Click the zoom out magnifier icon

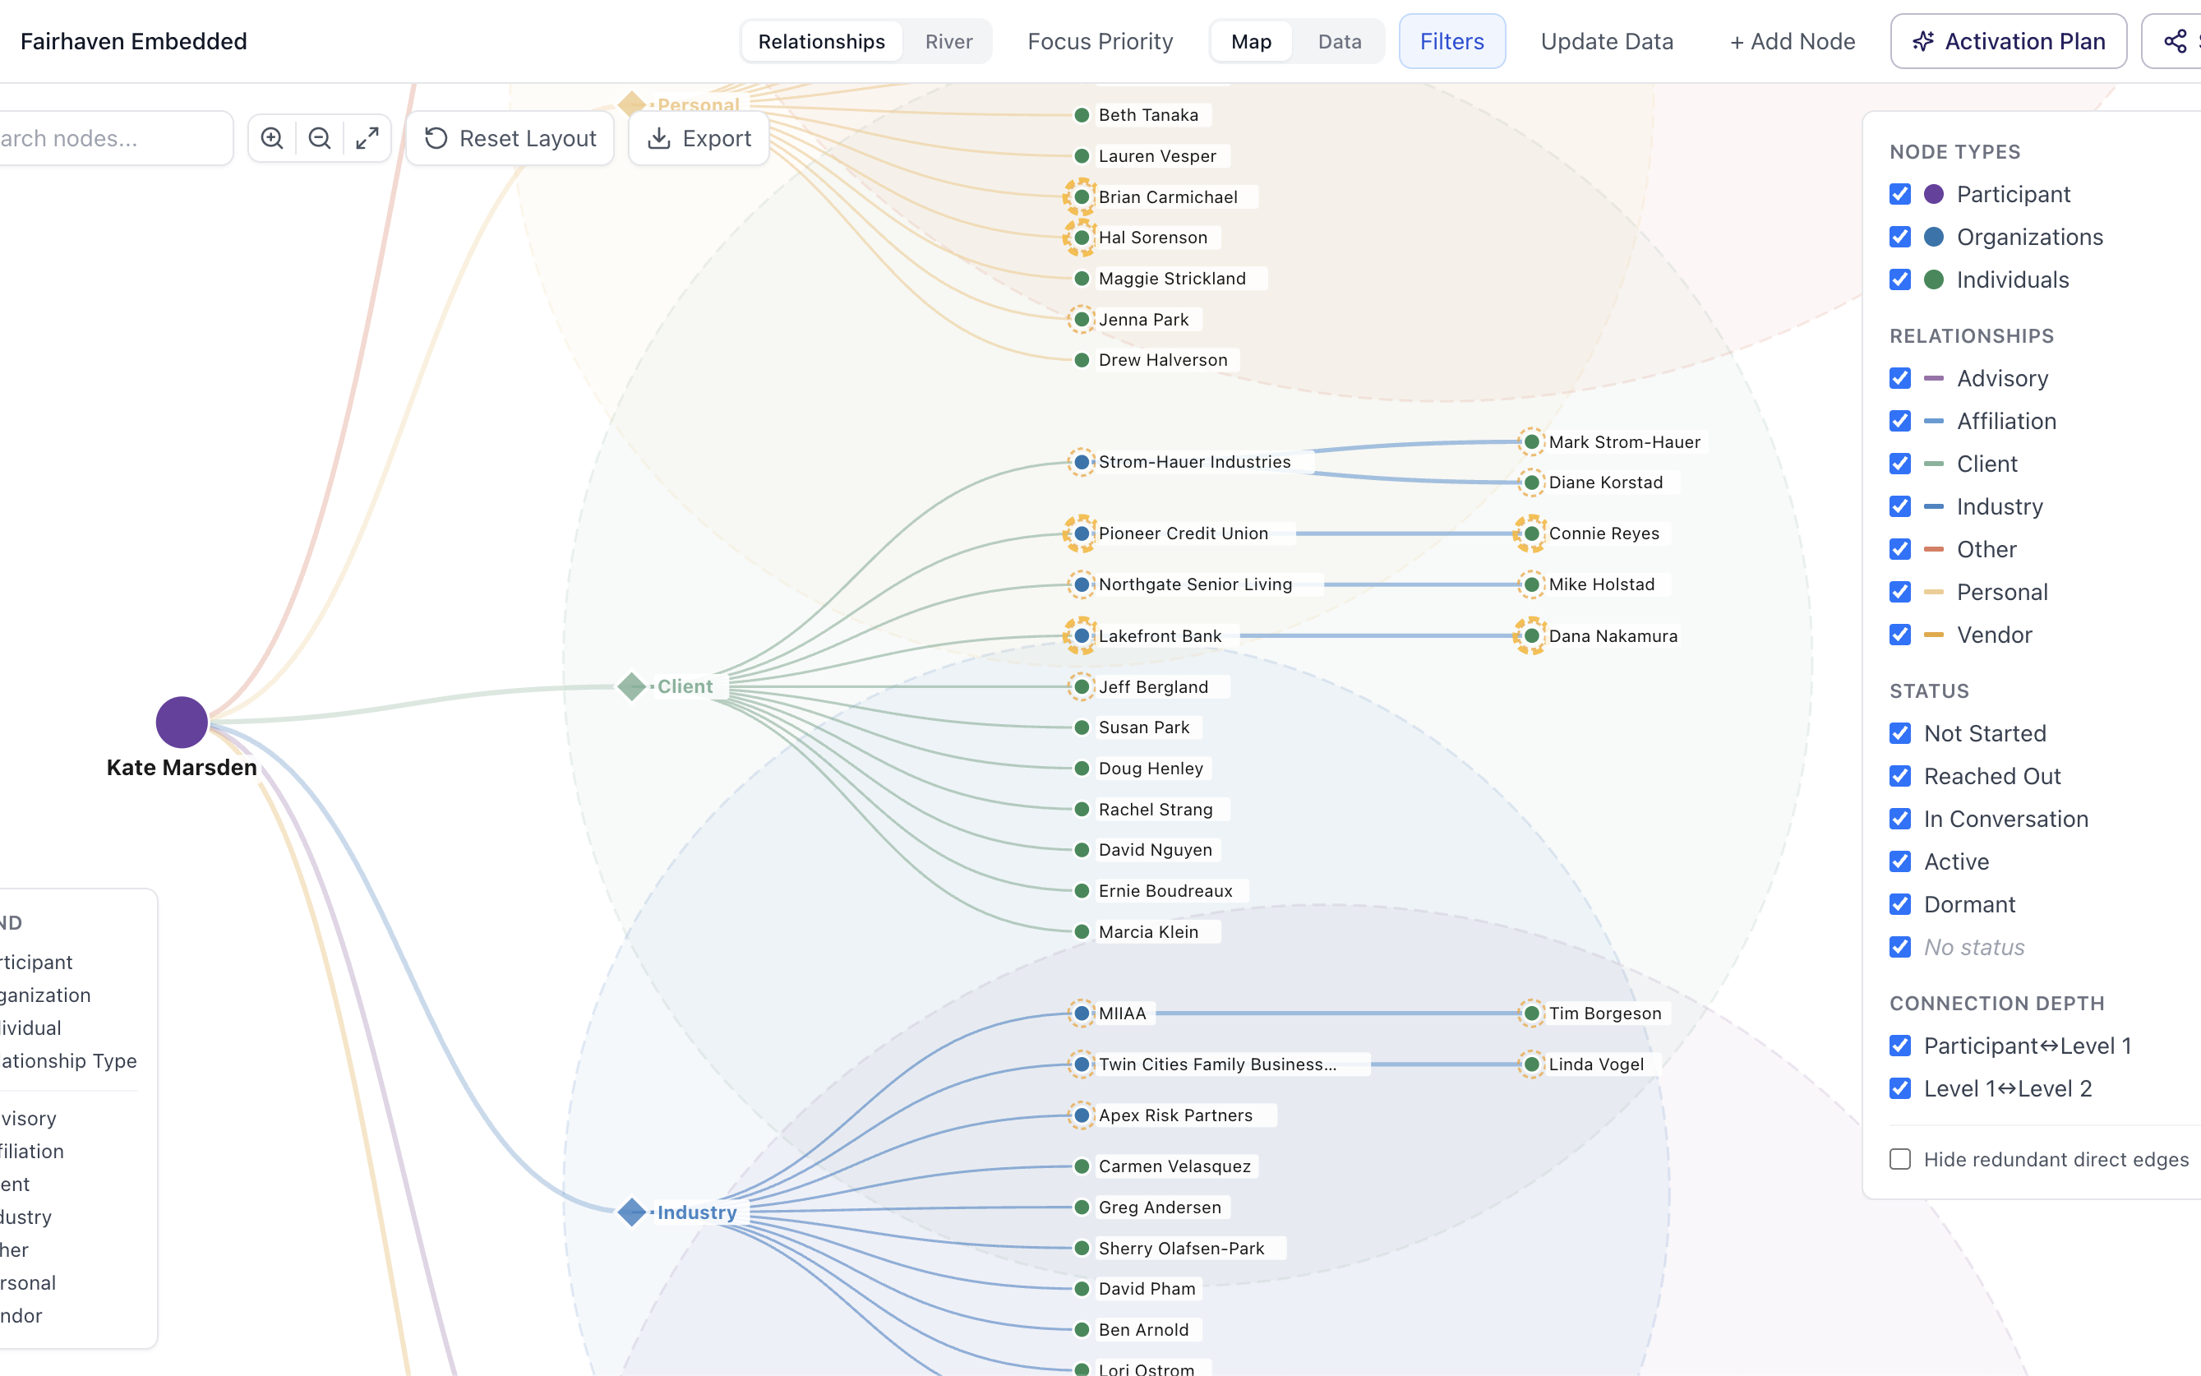tap(320, 138)
